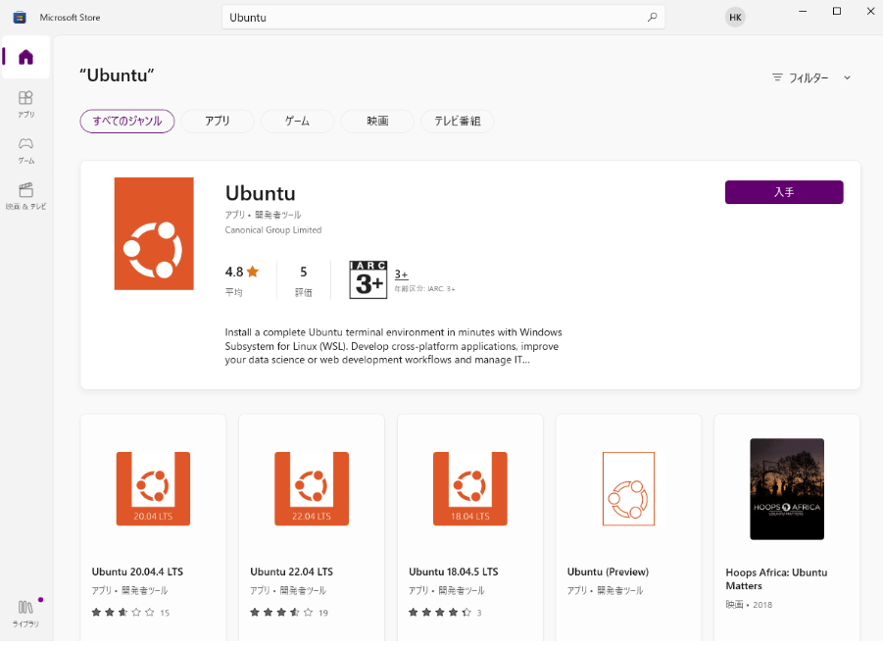Click the Ubuntu 22.04 LTS tile icon
The width and height of the screenshot is (883, 647).
(312, 489)
